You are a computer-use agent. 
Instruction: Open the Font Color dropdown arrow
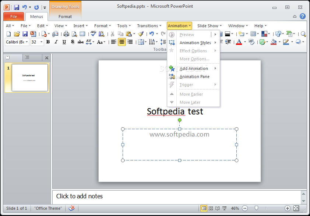tap(245, 42)
